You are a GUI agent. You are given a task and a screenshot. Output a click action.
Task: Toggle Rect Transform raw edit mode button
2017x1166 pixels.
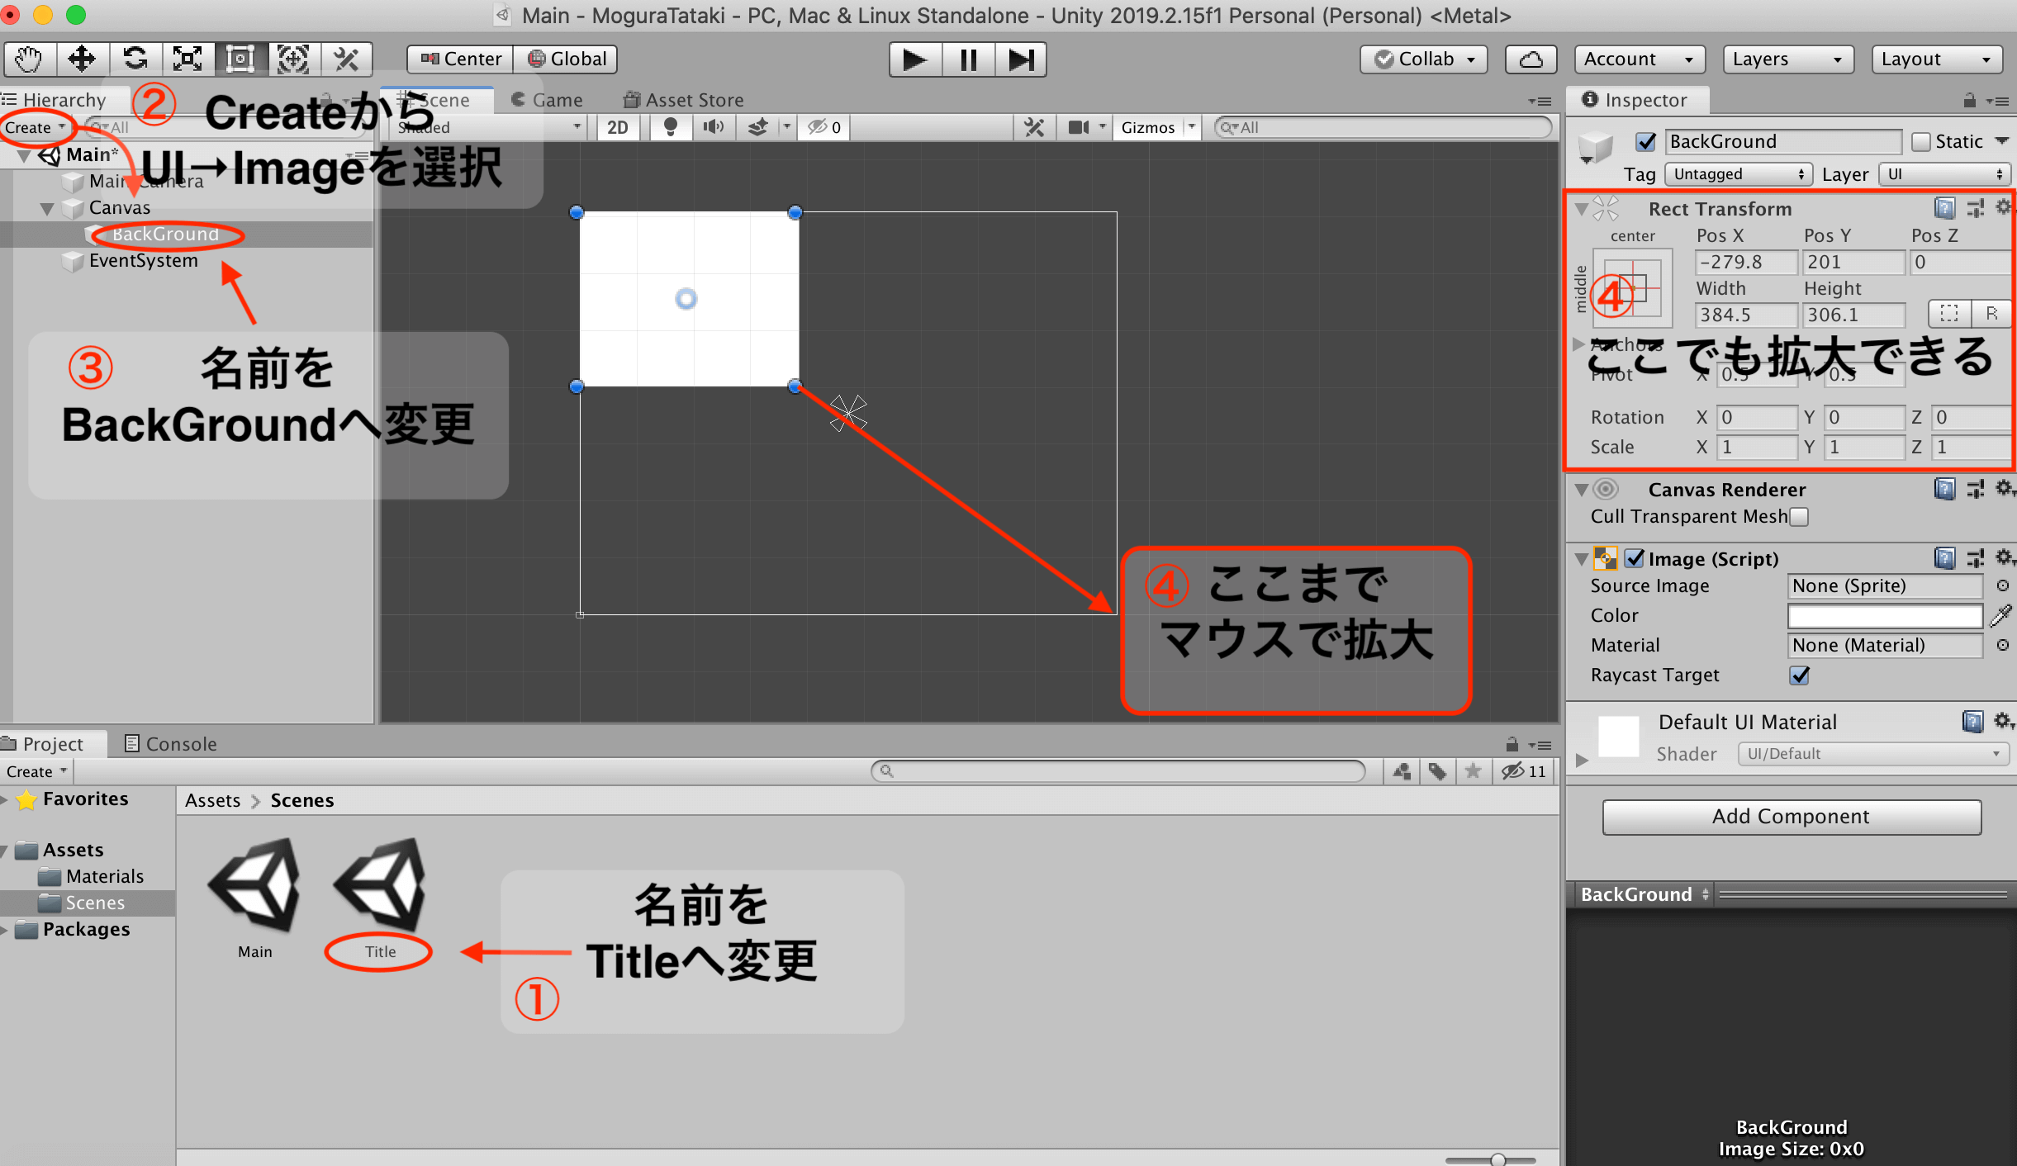click(1991, 314)
